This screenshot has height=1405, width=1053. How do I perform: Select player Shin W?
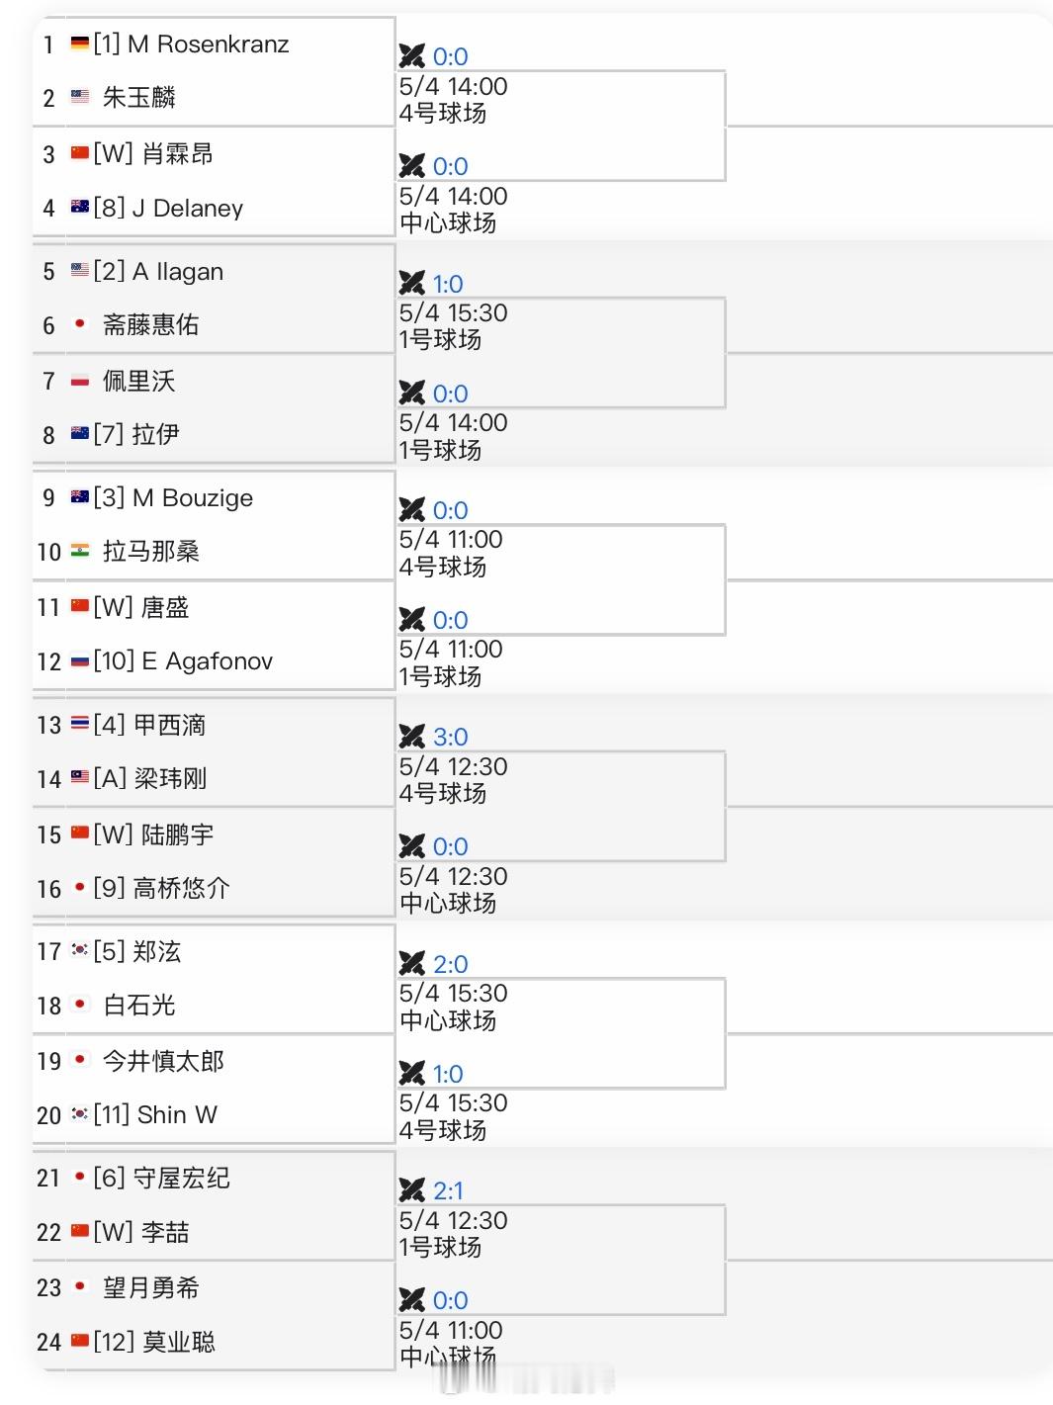tap(177, 1114)
